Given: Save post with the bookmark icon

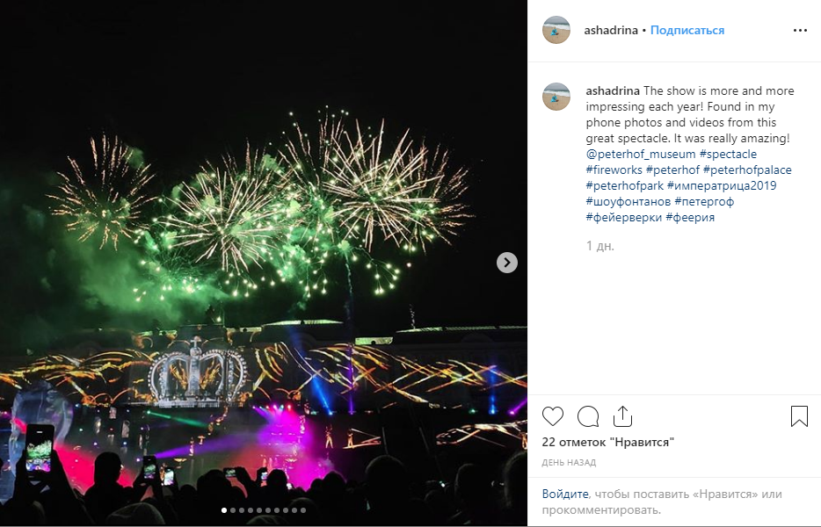Looking at the screenshot, I should [x=799, y=416].
